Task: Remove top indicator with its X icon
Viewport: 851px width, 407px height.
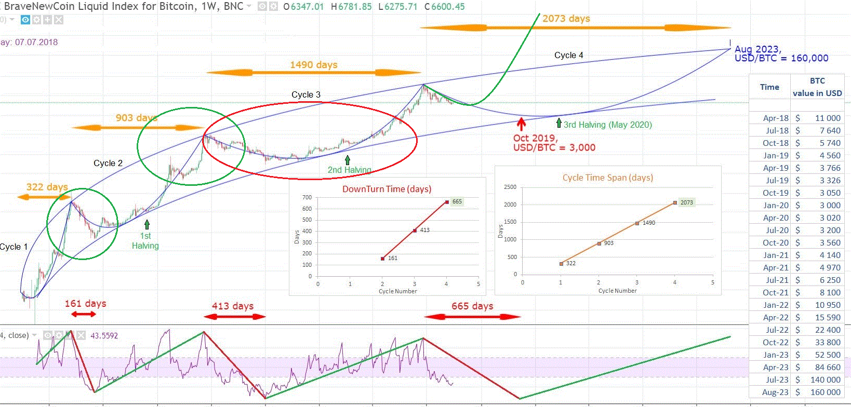Action: 59,20
